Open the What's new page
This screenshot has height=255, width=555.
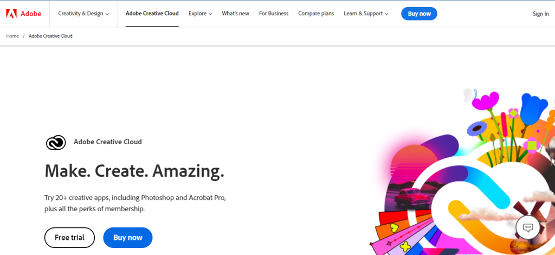[235, 14]
